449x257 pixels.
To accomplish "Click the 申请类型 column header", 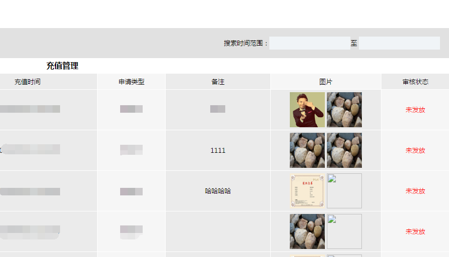I will tap(132, 82).
